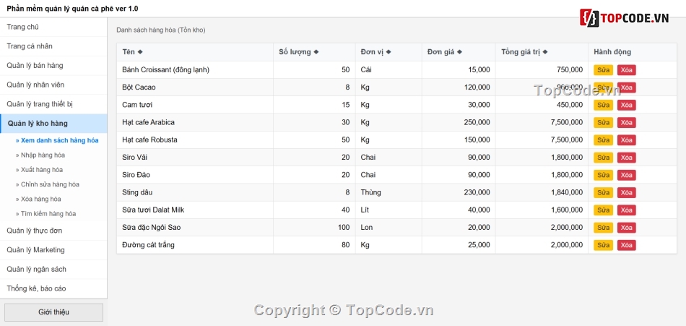Delete the Cam tươi item
Screen dimensions: 686x326
pyautogui.click(x=627, y=105)
